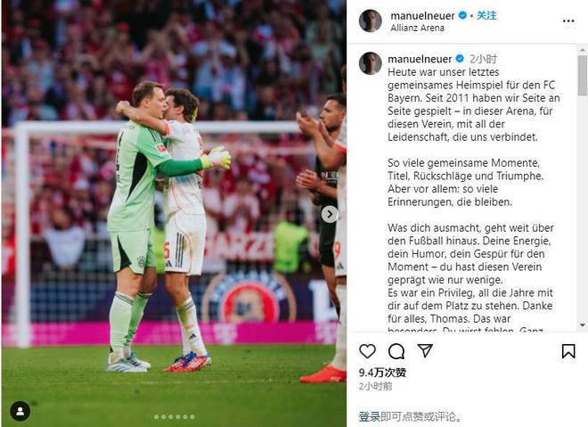Click scrollbar down arrow in caption panel
This screenshot has height=427, width=588.
583,325
